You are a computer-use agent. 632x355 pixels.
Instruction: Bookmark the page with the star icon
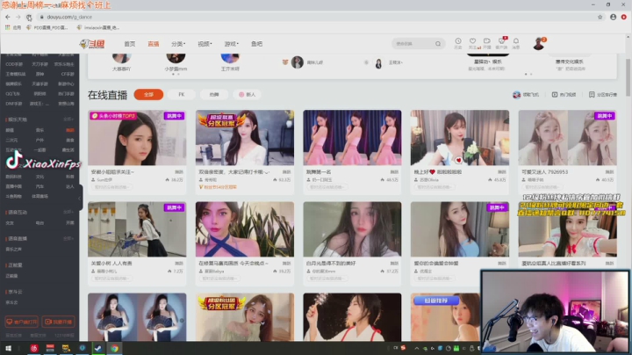click(600, 17)
